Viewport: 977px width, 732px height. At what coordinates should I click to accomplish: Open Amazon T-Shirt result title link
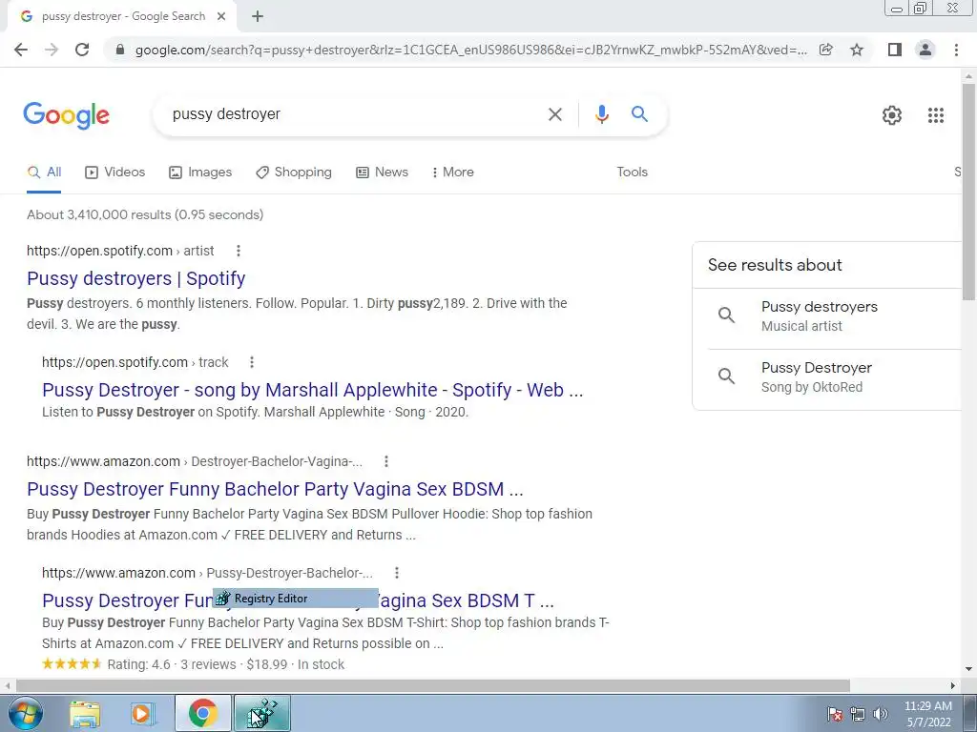(x=298, y=600)
